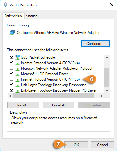This screenshot has width=117, height=151.
Task: Check Internet Protocol Version 6 checkbox
Action: [11, 79]
